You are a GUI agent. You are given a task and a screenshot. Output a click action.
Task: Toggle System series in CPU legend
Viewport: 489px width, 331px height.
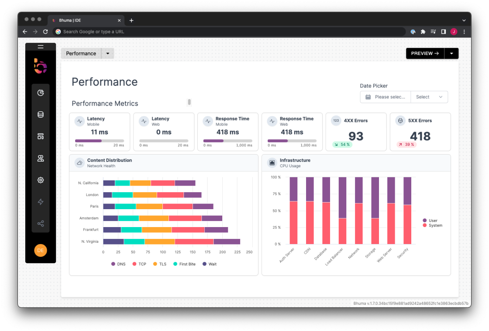[433, 225]
